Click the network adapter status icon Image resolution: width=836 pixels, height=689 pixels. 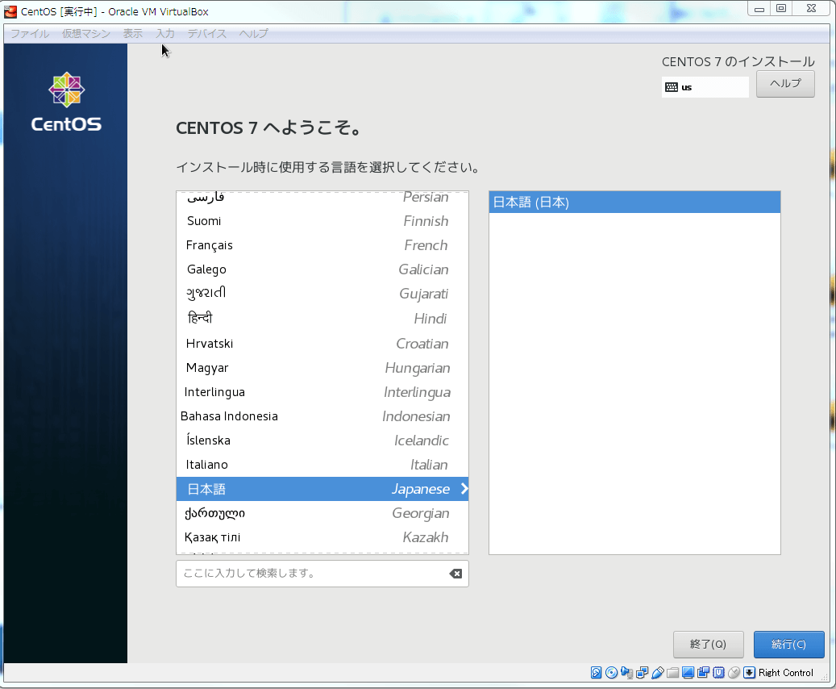641,672
